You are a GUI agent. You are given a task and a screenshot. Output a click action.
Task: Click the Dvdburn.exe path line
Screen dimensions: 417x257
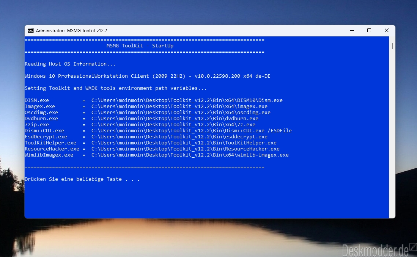pyautogui.click(x=142, y=119)
